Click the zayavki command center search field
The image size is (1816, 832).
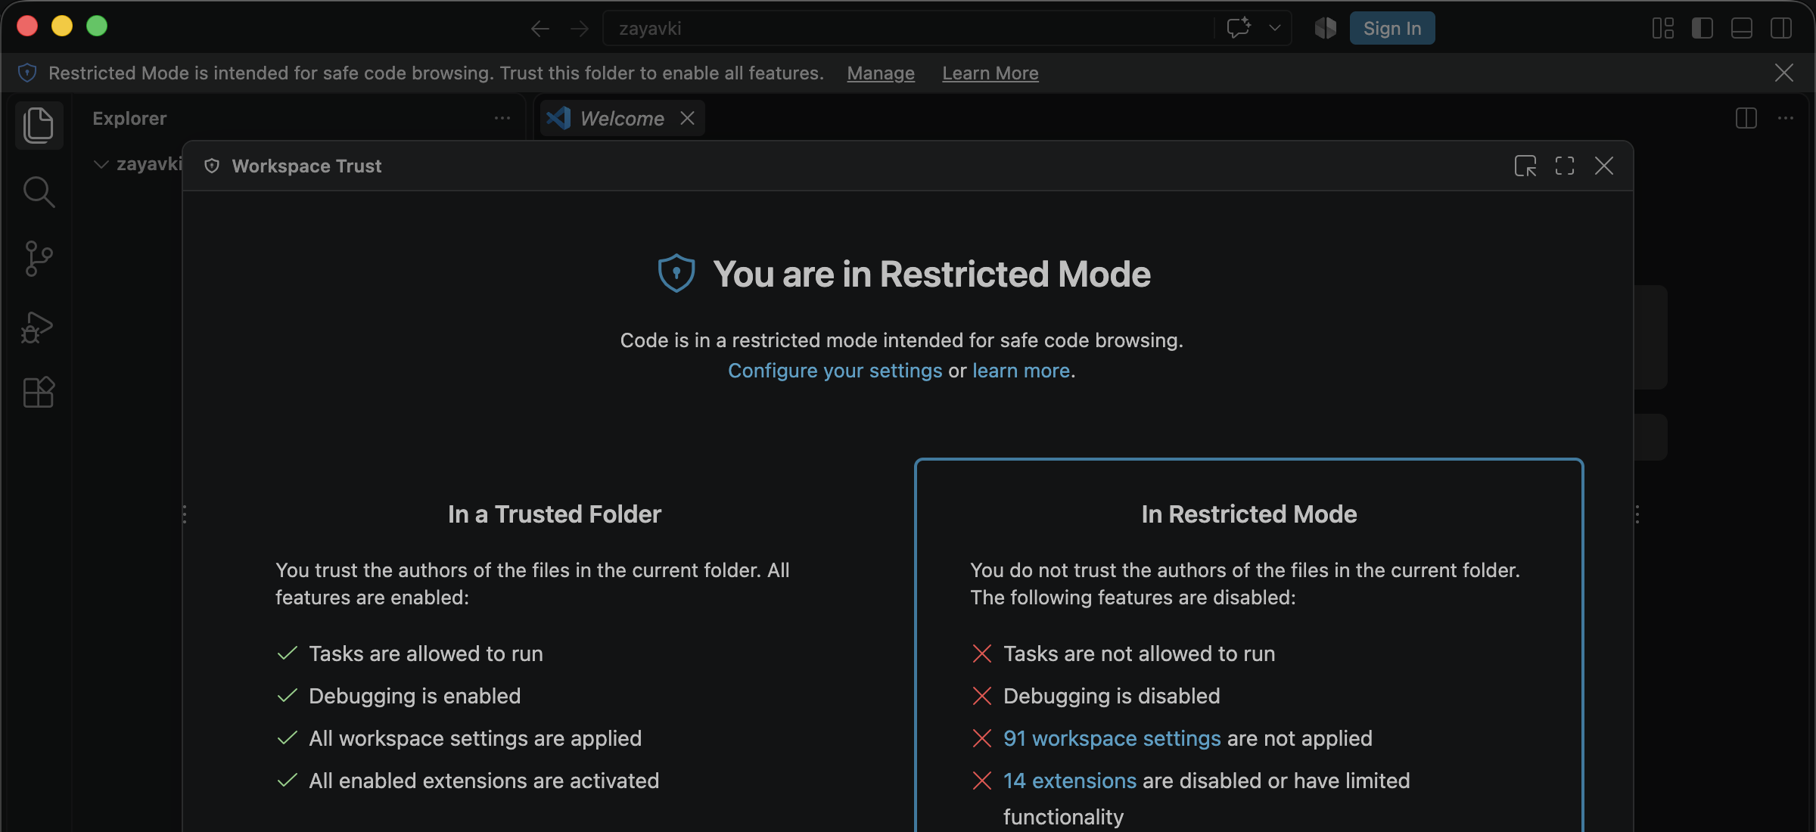pos(909,28)
